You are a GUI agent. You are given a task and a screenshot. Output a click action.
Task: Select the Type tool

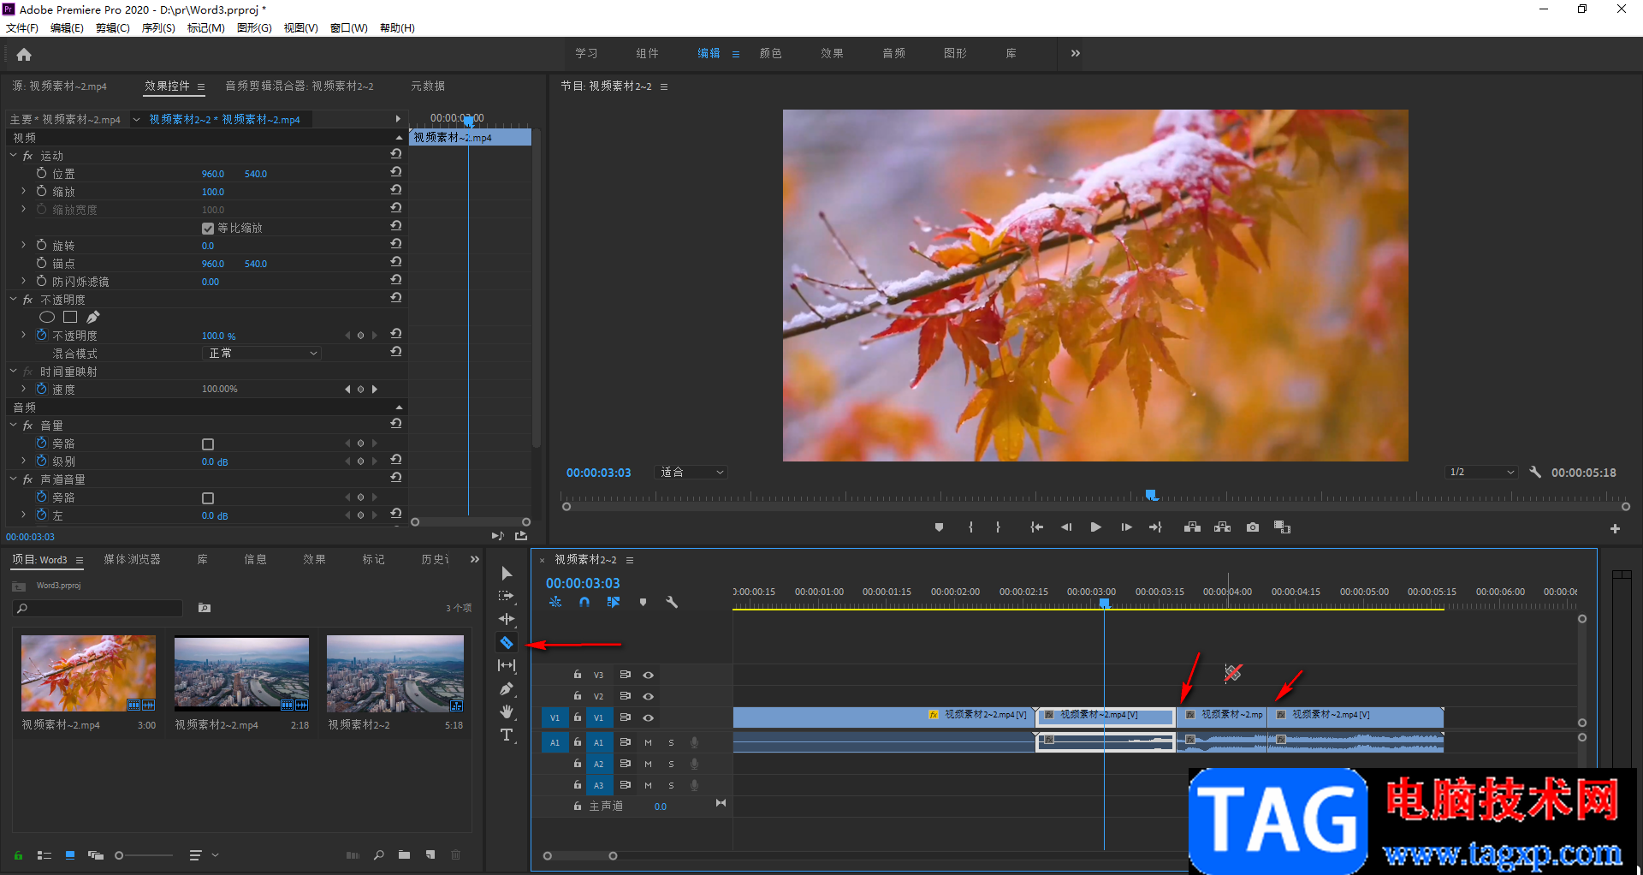[507, 735]
